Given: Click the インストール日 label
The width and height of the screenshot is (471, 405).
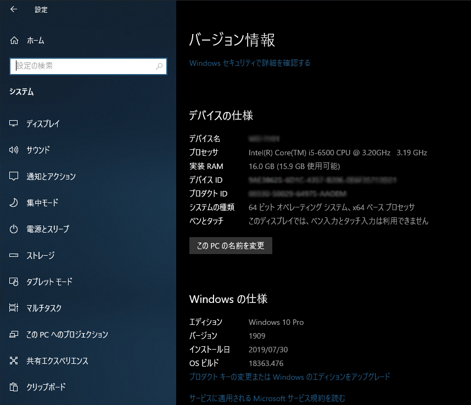Looking at the screenshot, I should (x=210, y=350).
